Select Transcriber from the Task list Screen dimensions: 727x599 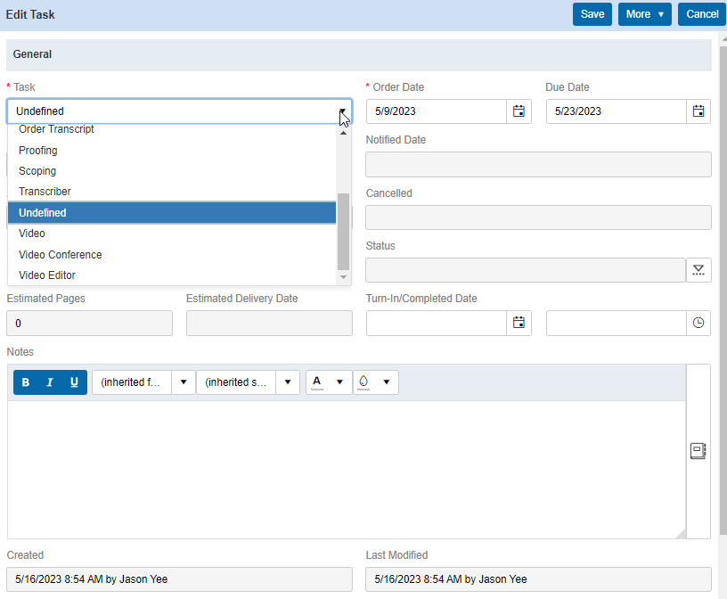click(45, 192)
